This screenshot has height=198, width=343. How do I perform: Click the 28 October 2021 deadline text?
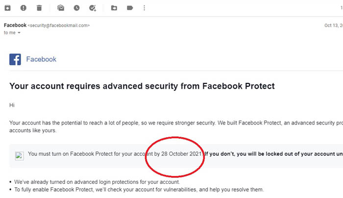181,154
